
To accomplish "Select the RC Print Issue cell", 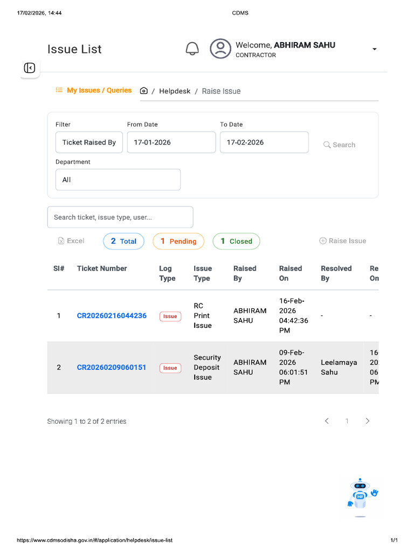I will coord(203,316).
